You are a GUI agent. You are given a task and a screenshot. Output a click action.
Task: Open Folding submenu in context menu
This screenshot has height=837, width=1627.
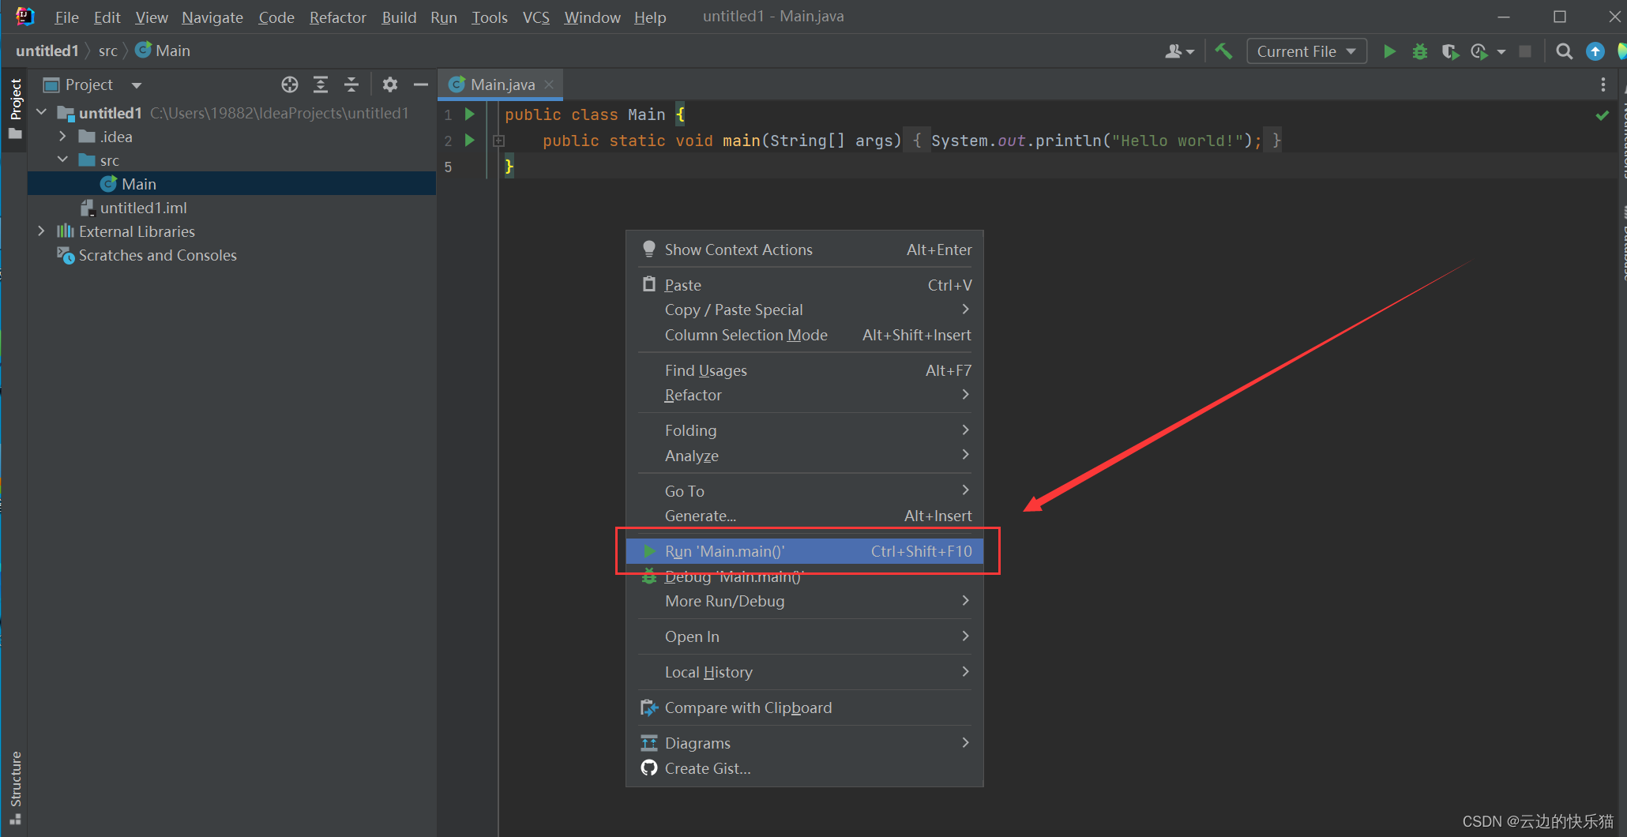(805, 430)
